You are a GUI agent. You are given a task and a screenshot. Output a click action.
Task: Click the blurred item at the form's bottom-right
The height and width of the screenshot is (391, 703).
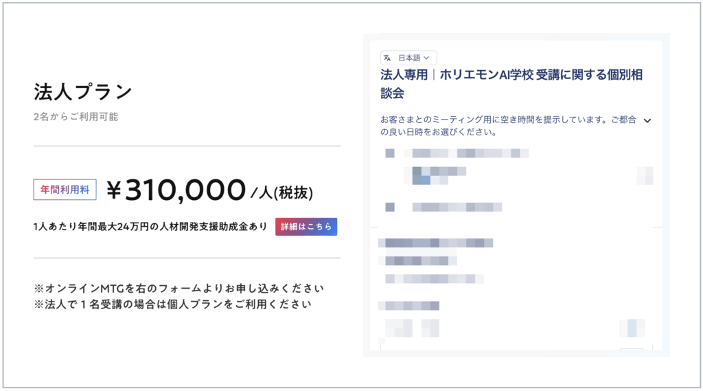pos(632,328)
